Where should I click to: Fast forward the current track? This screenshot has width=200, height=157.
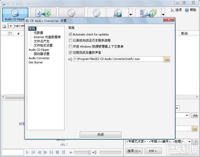coord(45,152)
